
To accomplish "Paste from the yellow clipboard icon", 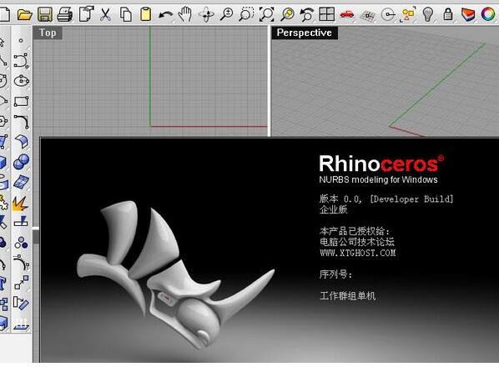I will pos(145,14).
